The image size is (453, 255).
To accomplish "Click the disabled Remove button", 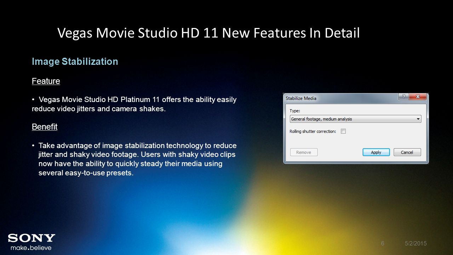I will pos(304,152).
